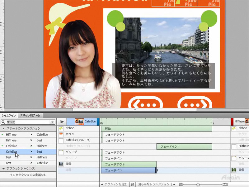The width and height of the screenshot is (249, 187).
Task: Click the ribbon layer thumbnail icon
Action: click(61, 128)
